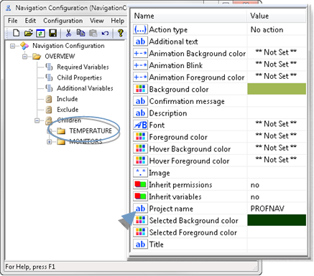This screenshot has height=276, width=314.
Task: Open a file using folder toolbar icon
Action: point(28,33)
